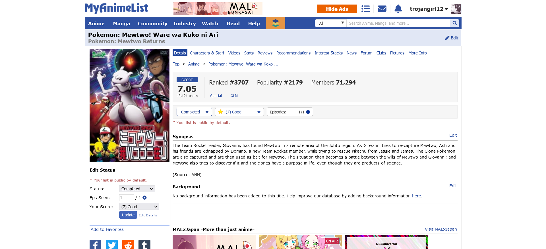This screenshot has height=249, width=546.
Task: Open the Manga nav menu
Action: [121, 24]
